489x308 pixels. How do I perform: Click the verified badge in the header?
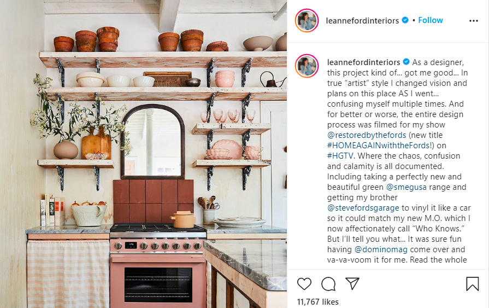point(405,20)
